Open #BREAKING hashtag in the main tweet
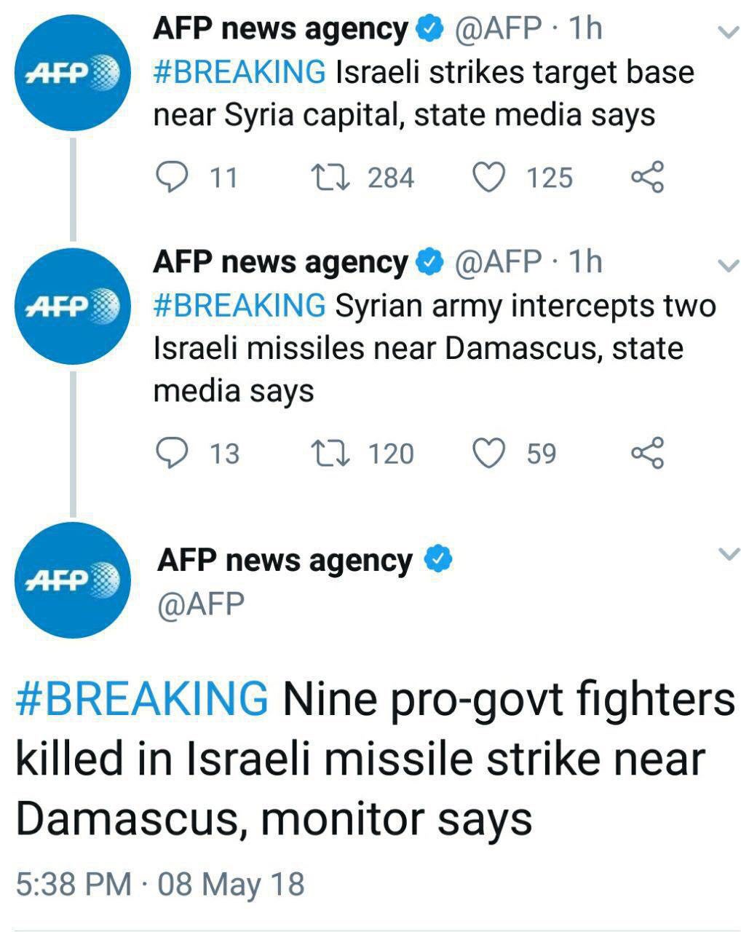The image size is (741, 932). click(x=142, y=698)
